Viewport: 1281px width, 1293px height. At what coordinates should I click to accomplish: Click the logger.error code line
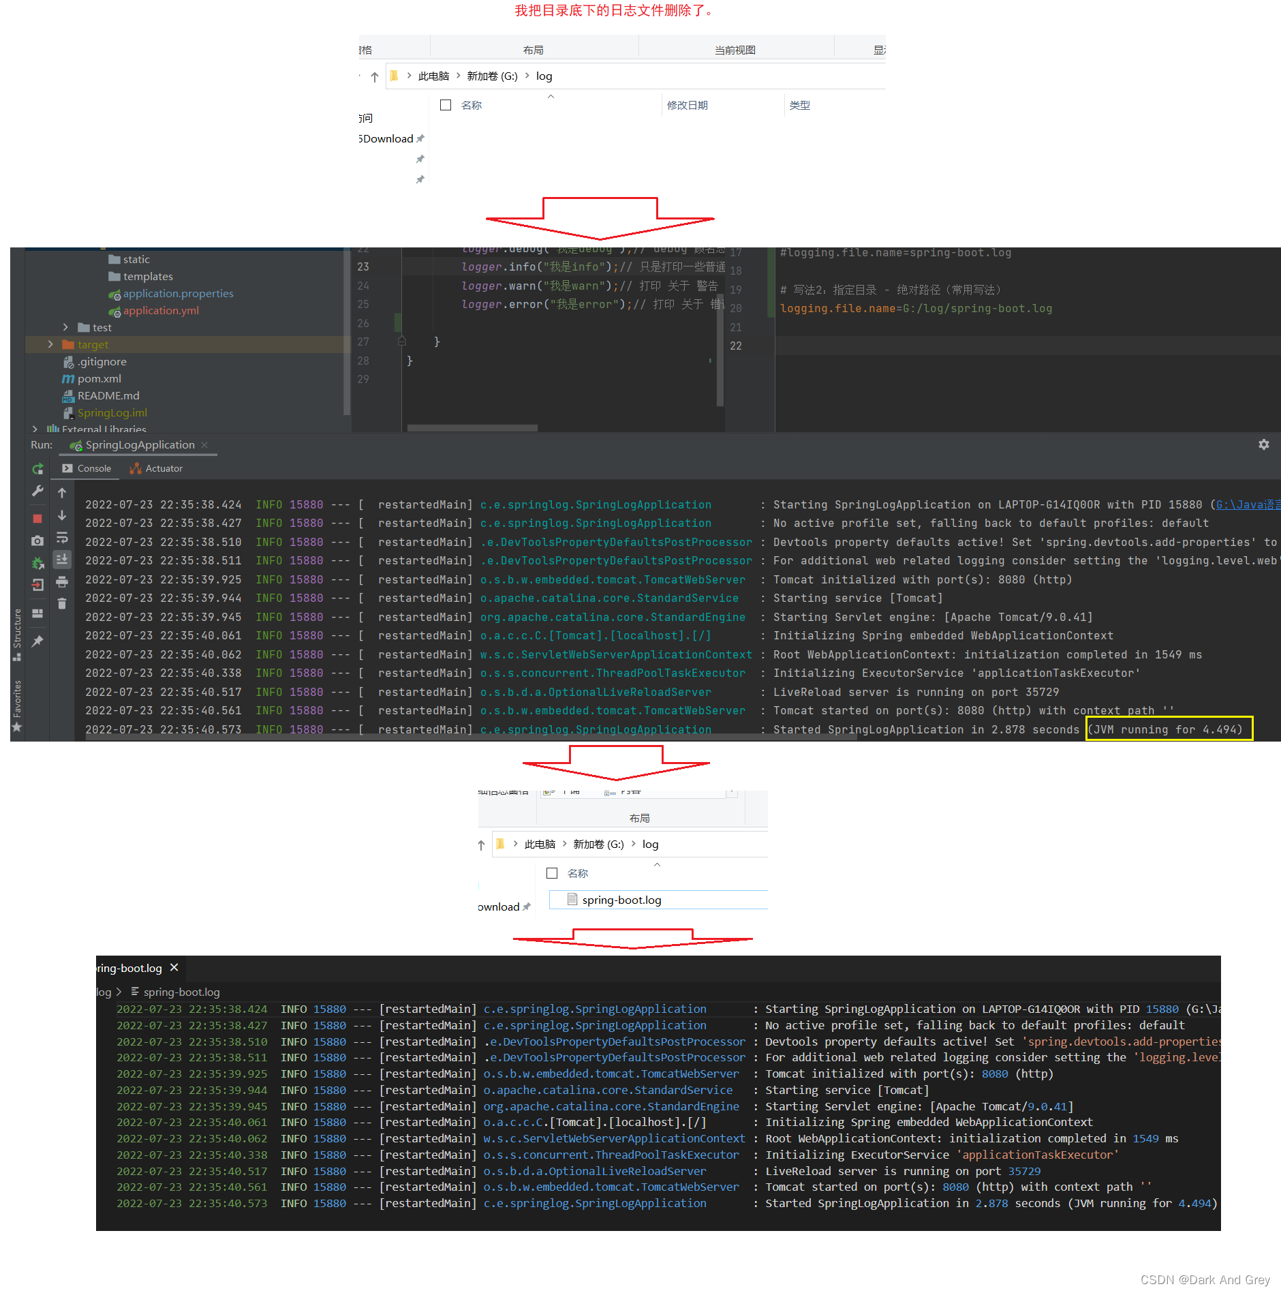coord(593,305)
